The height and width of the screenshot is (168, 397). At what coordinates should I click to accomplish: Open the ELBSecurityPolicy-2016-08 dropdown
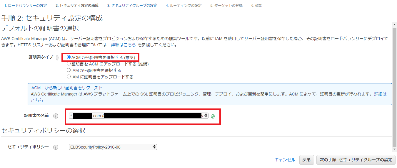coord(113,147)
